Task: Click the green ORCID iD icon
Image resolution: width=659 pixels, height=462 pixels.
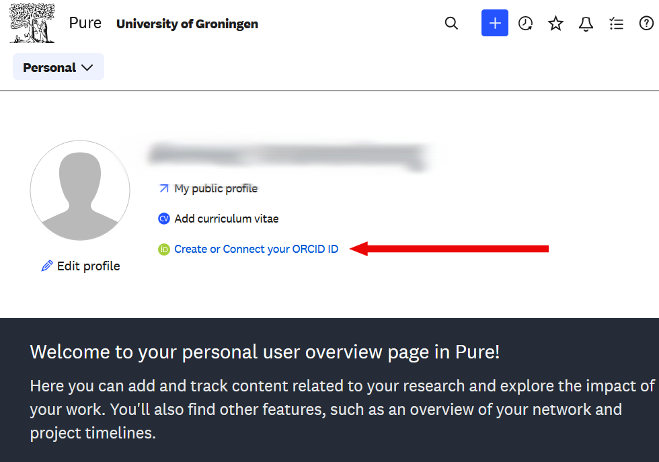Action: coord(163,249)
